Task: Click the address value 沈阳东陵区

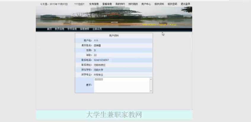Action: coord(100,65)
